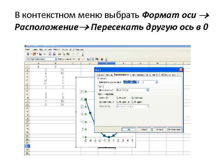Toggle horizontal grid icon in chart toolbar
The width and height of the screenshot is (223, 167).
[89, 59]
